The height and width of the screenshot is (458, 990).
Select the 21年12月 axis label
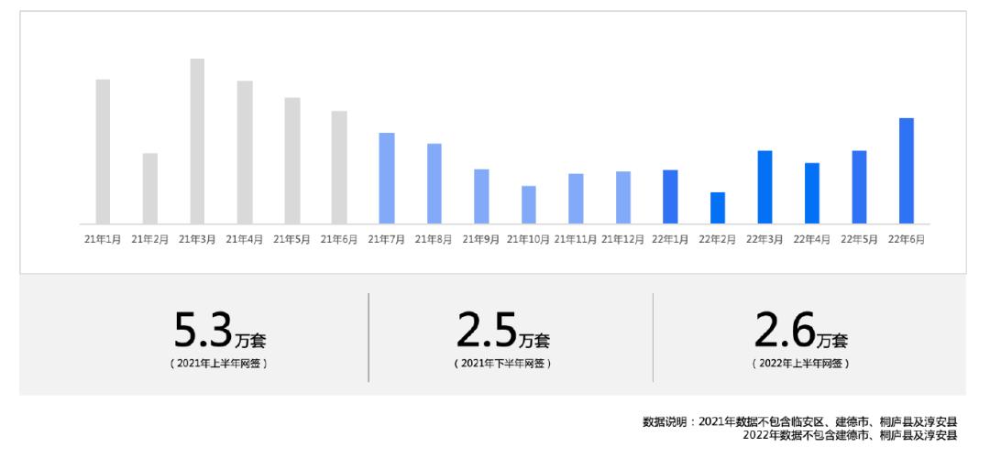pyautogui.click(x=623, y=239)
